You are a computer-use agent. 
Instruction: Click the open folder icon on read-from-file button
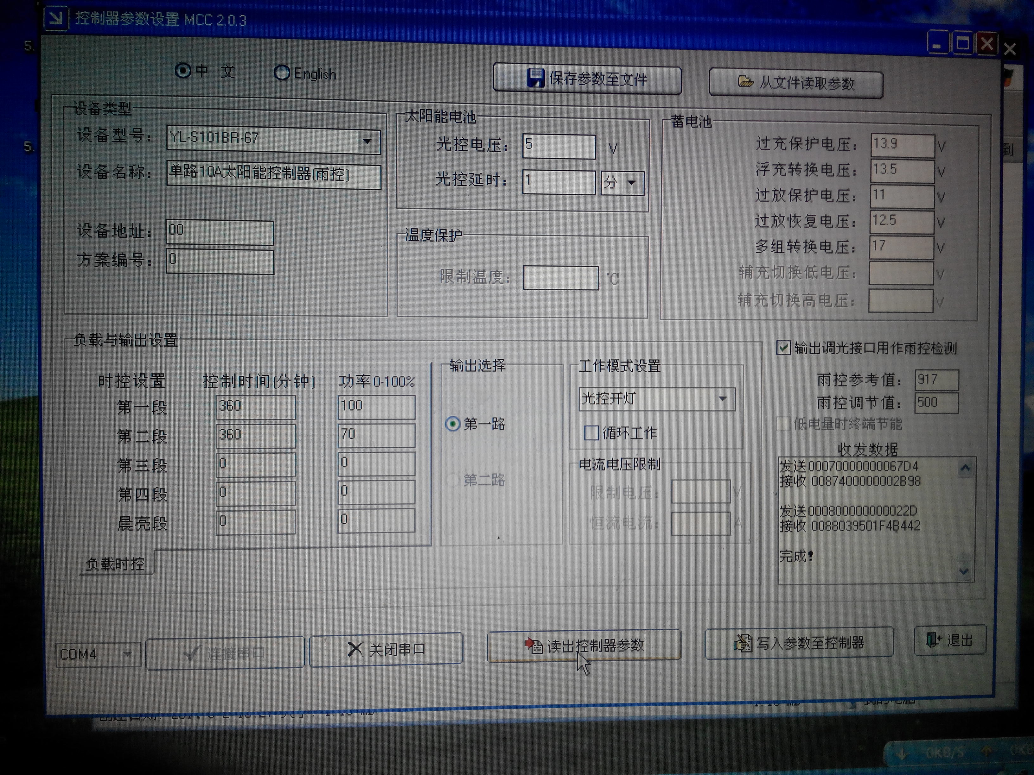(x=745, y=82)
